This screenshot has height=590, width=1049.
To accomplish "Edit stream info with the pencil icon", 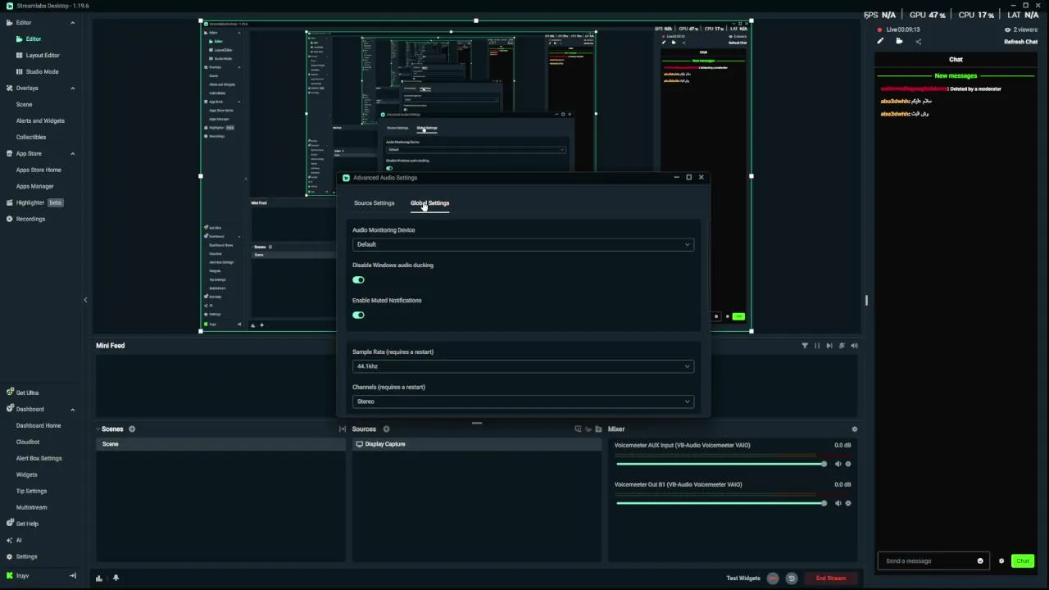I will point(880,41).
